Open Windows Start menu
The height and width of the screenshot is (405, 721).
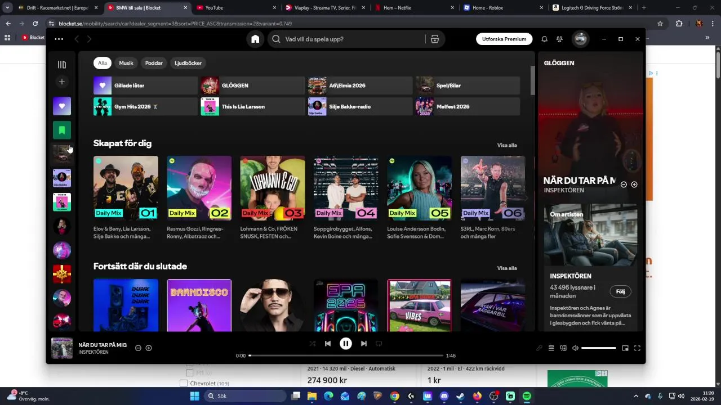(x=194, y=396)
